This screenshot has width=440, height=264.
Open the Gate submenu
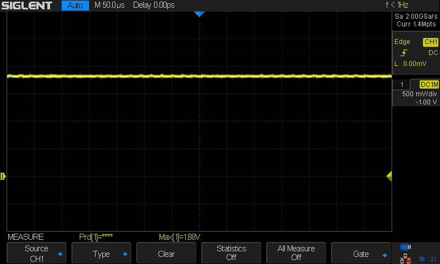[x=361, y=253]
